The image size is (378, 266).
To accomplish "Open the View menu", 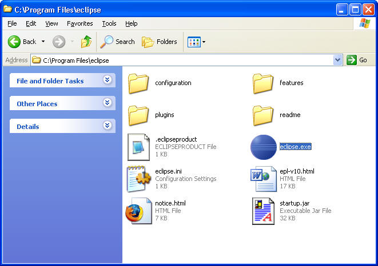I will click(x=51, y=23).
